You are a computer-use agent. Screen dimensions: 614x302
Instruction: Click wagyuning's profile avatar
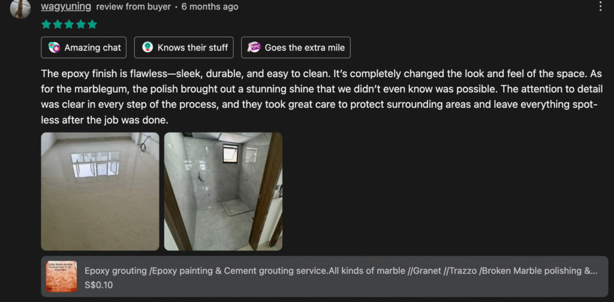(x=20, y=8)
